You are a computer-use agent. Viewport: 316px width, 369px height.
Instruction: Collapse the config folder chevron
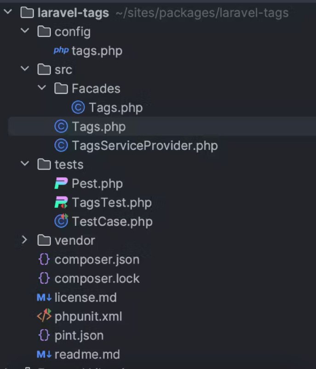[x=25, y=30]
